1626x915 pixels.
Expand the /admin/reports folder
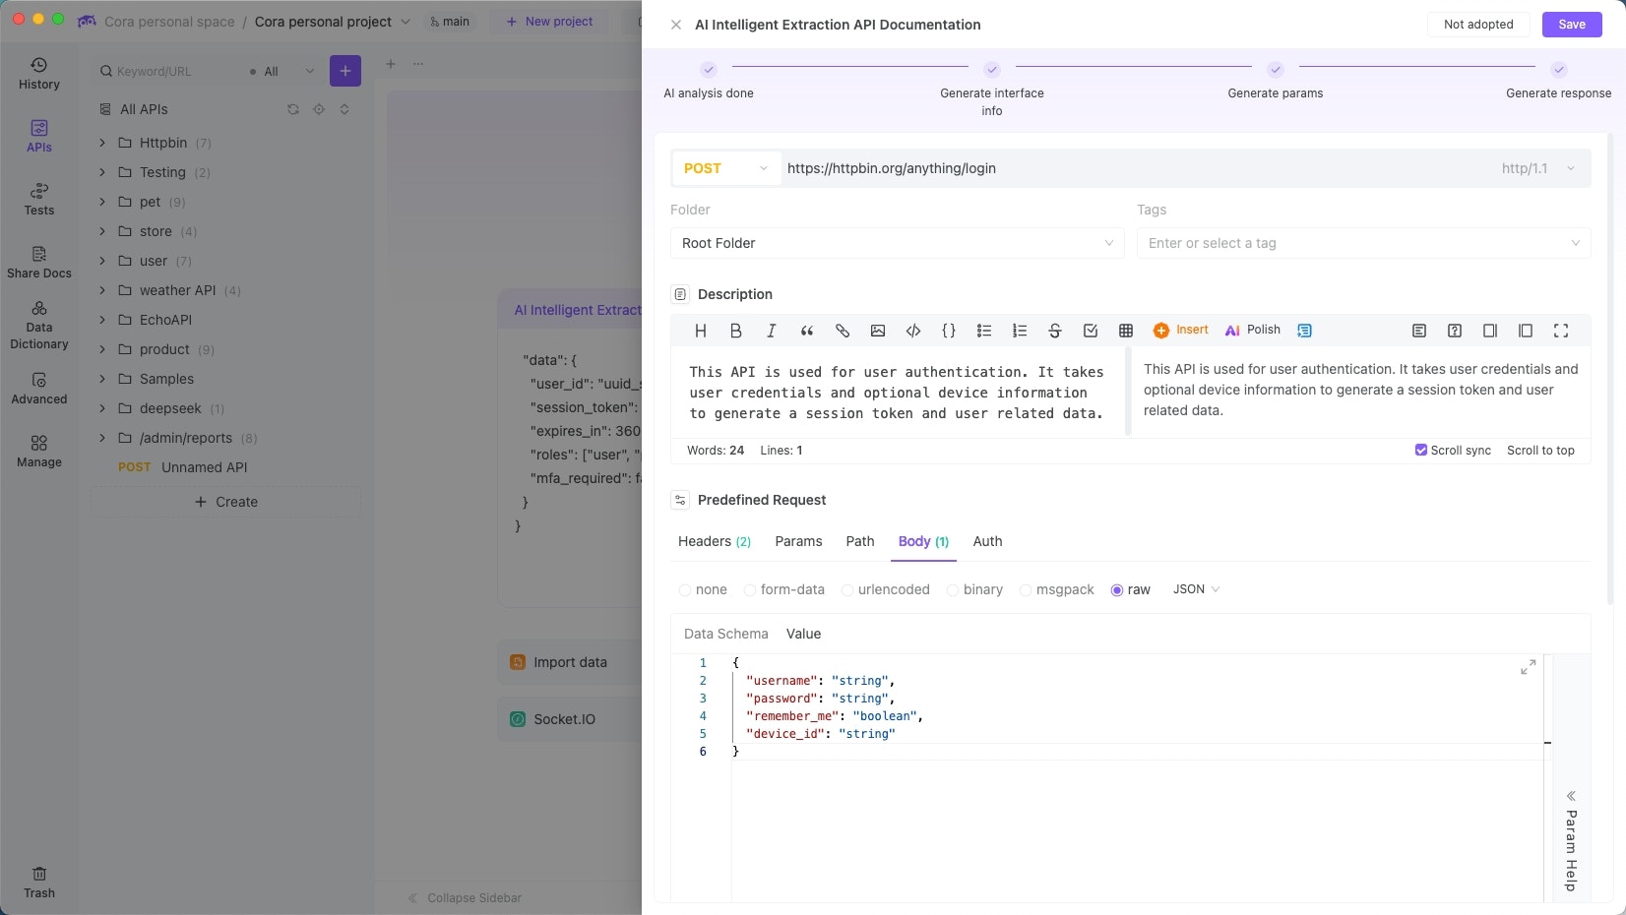[x=102, y=438]
